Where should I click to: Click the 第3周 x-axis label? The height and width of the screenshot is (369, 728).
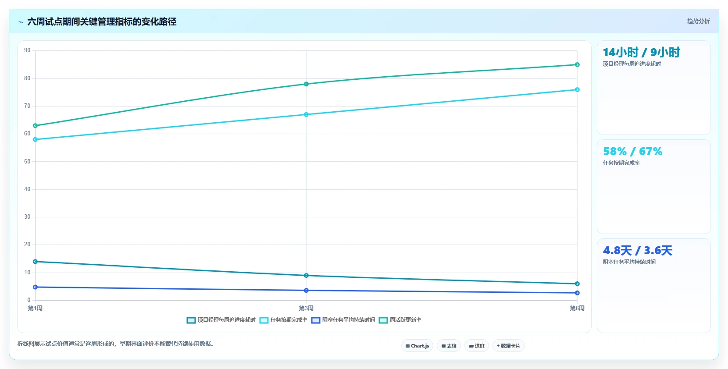(x=306, y=308)
